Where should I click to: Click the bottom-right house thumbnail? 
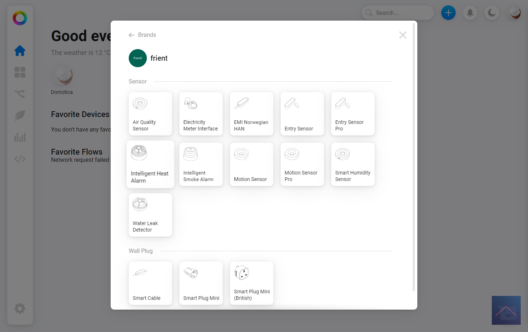(x=506, y=310)
